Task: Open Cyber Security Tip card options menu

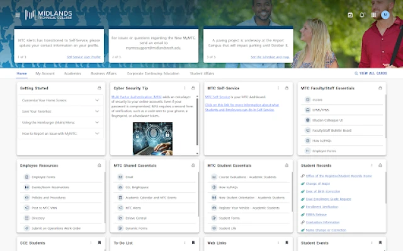Action: (184, 88)
